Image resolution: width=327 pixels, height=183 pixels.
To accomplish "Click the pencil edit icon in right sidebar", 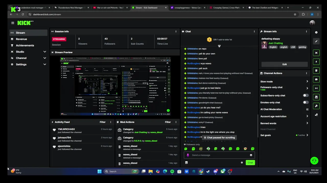I will coord(316,41).
